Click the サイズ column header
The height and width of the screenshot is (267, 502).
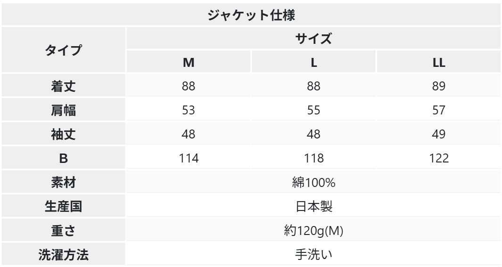tap(313, 39)
